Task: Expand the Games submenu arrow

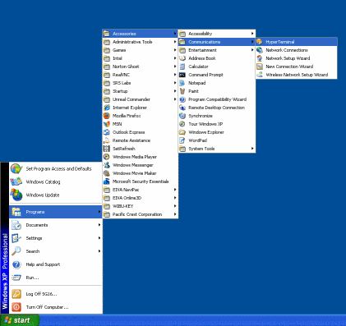Action: tap(175, 50)
